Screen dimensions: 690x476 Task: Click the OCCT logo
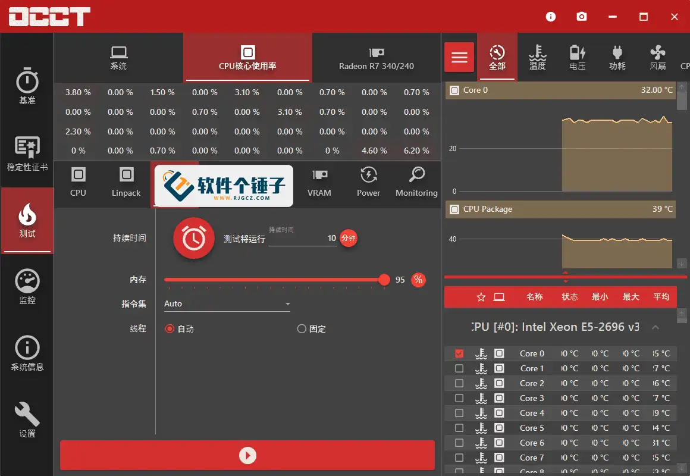click(x=49, y=17)
